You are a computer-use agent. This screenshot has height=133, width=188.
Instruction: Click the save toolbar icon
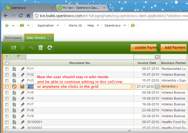[x=22, y=48]
